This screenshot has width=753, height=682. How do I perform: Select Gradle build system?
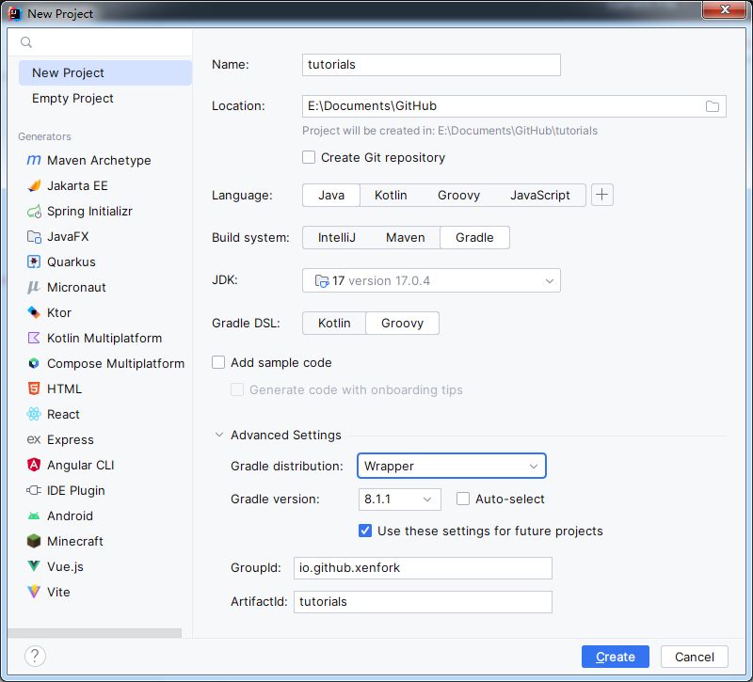pyautogui.click(x=474, y=238)
